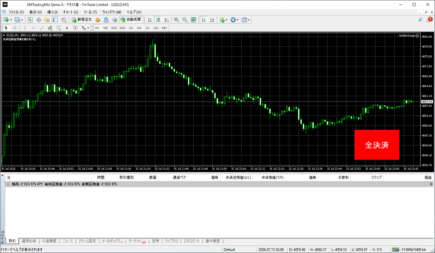Screen dimensions: 435x253
Task: Expand the New Chart dropdown arrow
Action: click(x=11, y=20)
